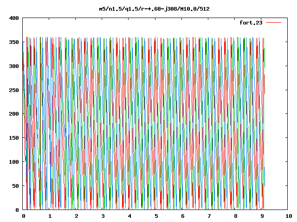
Task: Click the y-axis label 250
Action: click(x=14, y=90)
